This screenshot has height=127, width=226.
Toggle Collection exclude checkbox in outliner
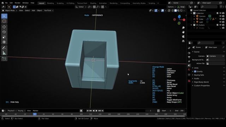(218, 13)
